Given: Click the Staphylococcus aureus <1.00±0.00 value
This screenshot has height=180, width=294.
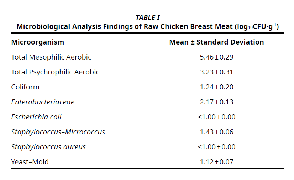Looking at the screenshot, I should pyautogui.click(x=216, y=147).
